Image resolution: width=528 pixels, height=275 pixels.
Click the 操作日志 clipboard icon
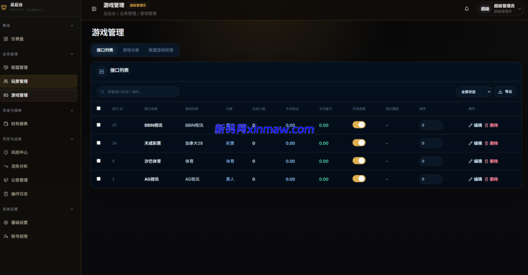(6, 194)
